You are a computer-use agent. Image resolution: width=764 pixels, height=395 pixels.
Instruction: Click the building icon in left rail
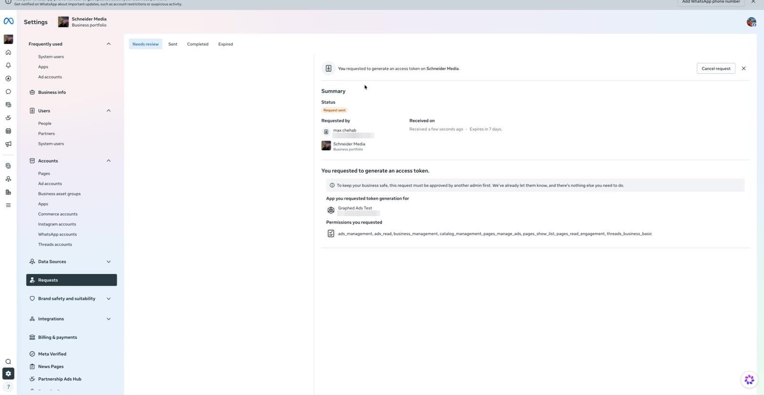8,192
